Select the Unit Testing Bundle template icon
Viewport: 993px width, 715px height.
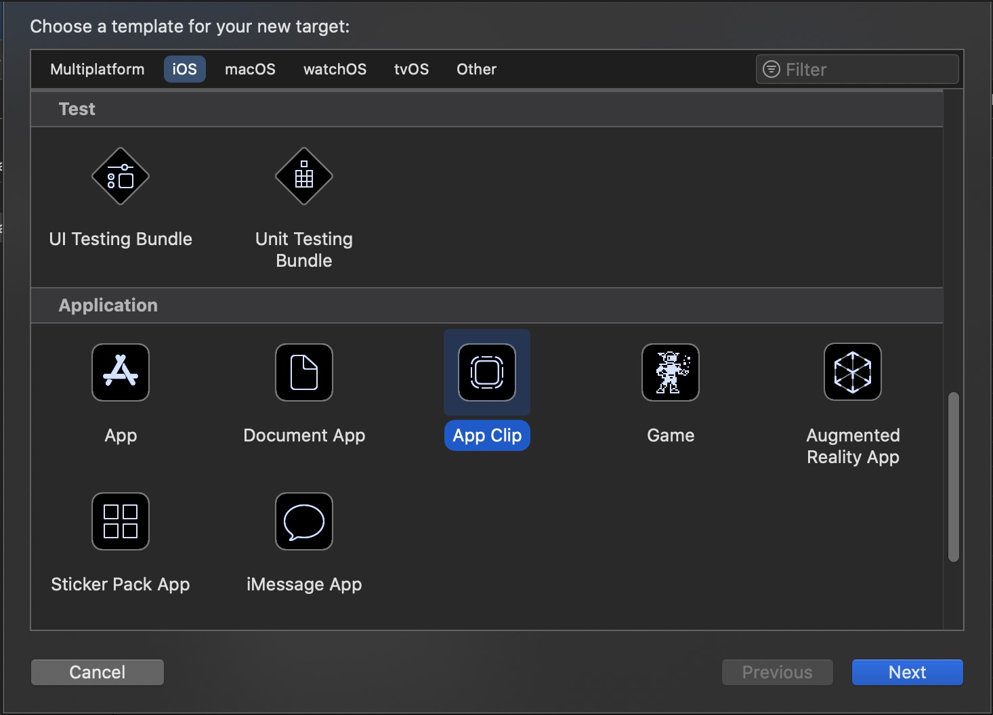coord(304,176)
